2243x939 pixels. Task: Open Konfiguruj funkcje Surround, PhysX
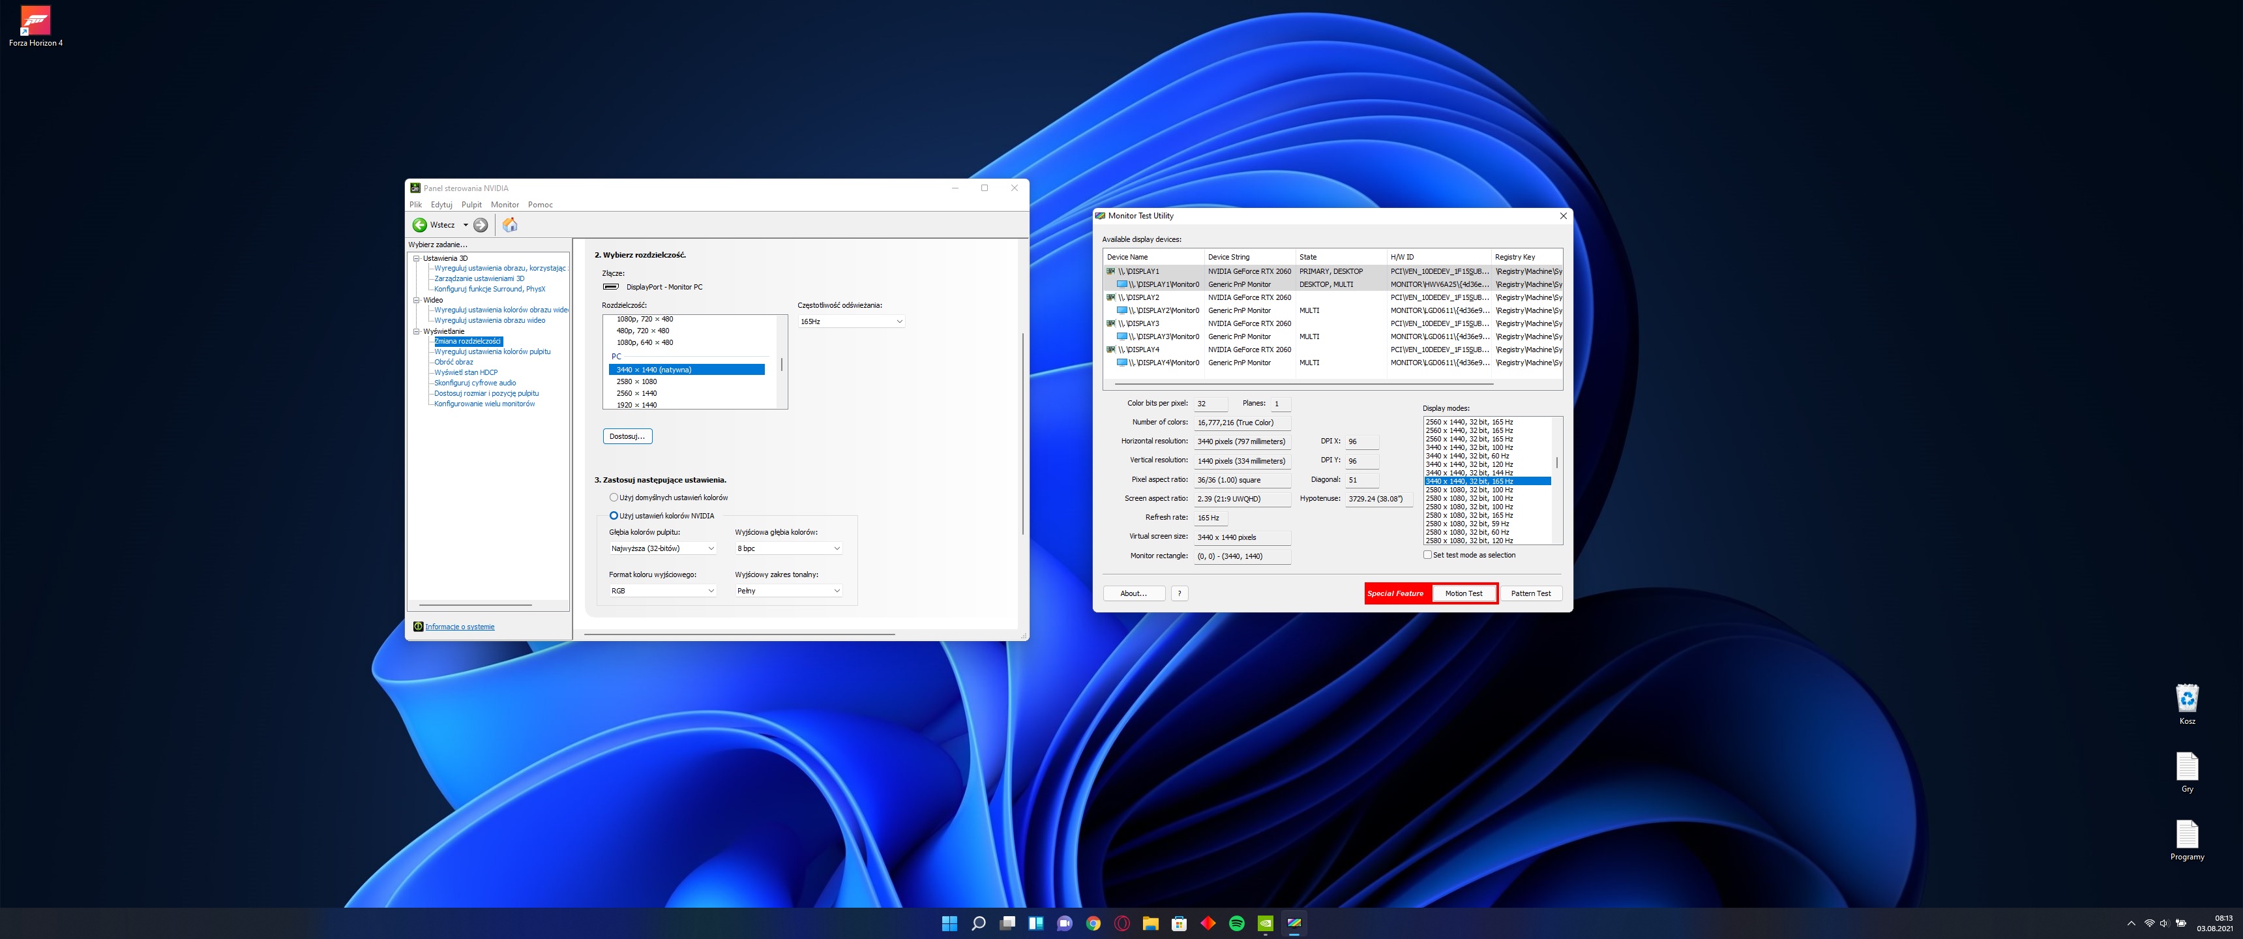[x=489, y=289]
